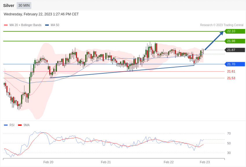The height and width of the screenshot is (167, 246).
Task: Click the MA 20 + Bollinger Bands legend swatch
Action: [x=6, y=25]
